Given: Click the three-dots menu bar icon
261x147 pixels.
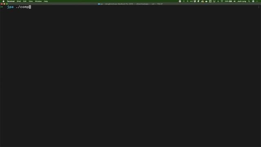Looking at the screenshot, I should (191, 1).
